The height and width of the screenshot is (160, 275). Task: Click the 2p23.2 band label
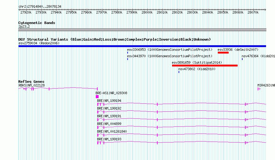(x=24, y=26)
